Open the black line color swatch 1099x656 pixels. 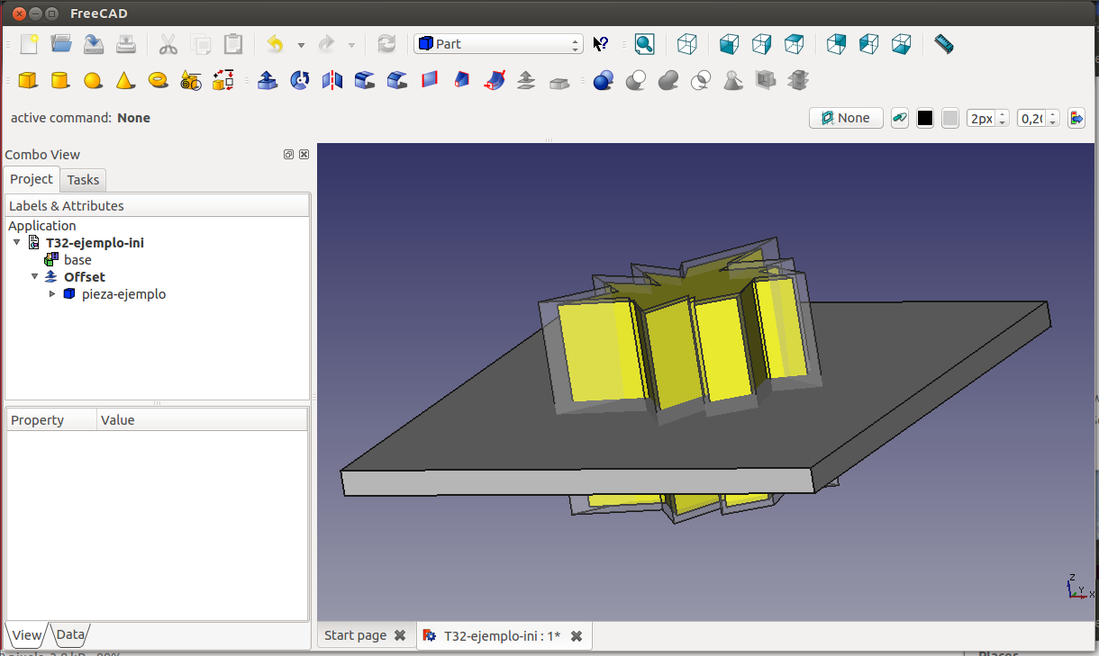925,118
